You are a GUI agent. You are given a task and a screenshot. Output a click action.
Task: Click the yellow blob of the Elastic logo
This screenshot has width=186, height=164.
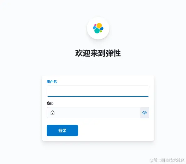pyautogui.click(x=99, y=26)
